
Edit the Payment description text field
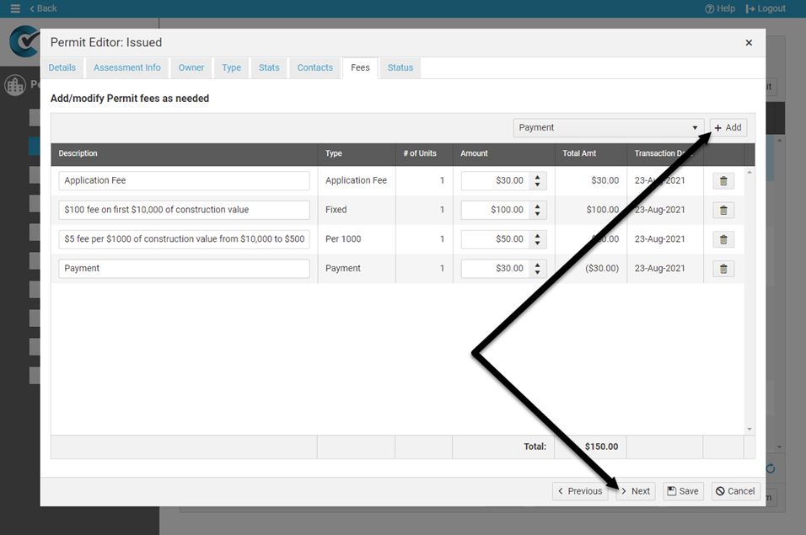pyautogui.click(x=184, y=268)
